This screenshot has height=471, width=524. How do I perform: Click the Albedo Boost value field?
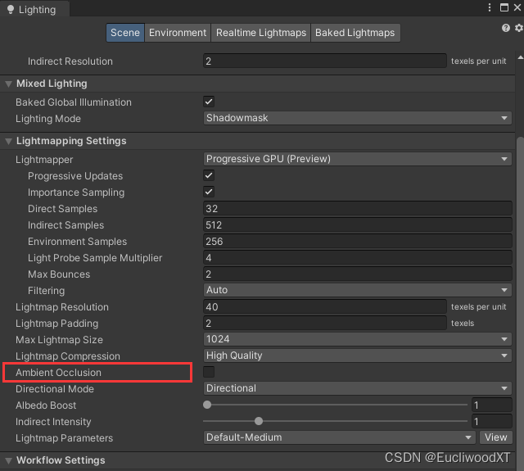click(x=492, y=405)
